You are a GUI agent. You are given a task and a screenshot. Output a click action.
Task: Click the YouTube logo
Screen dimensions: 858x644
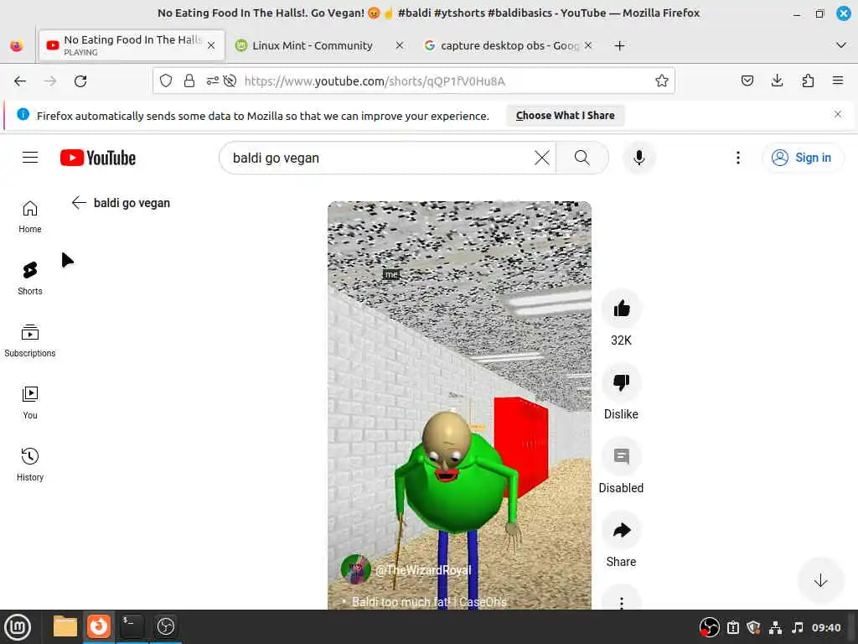point(98,158)
